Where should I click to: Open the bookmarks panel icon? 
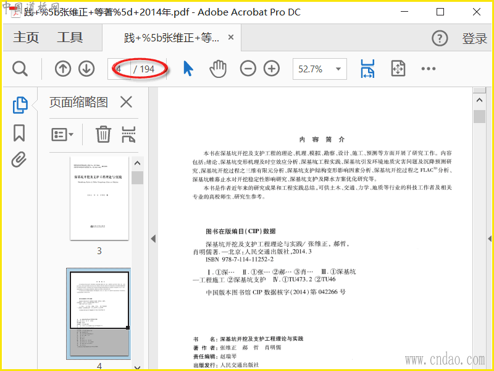pyautogui.click(x=19, y=132)
